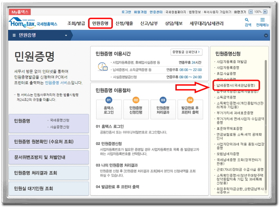Select 근로(자녀)장려금 수급사실 증명
The width and height of the screenshot is (279, 207).
point(240,169)
